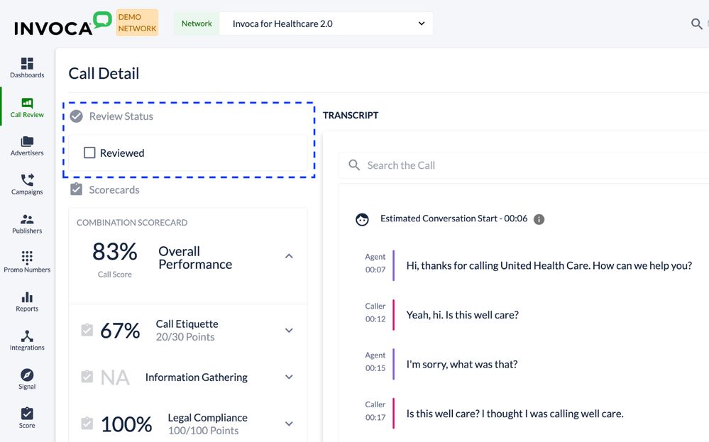Open Advertisers in the sidebar
This screenshot has height=442, width=709.
(x=27, y=143)
